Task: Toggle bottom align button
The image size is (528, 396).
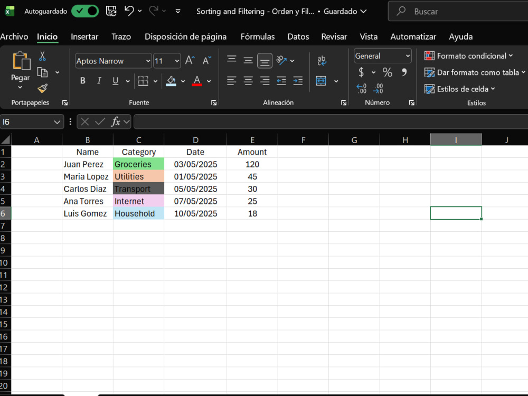Action: 265,61
